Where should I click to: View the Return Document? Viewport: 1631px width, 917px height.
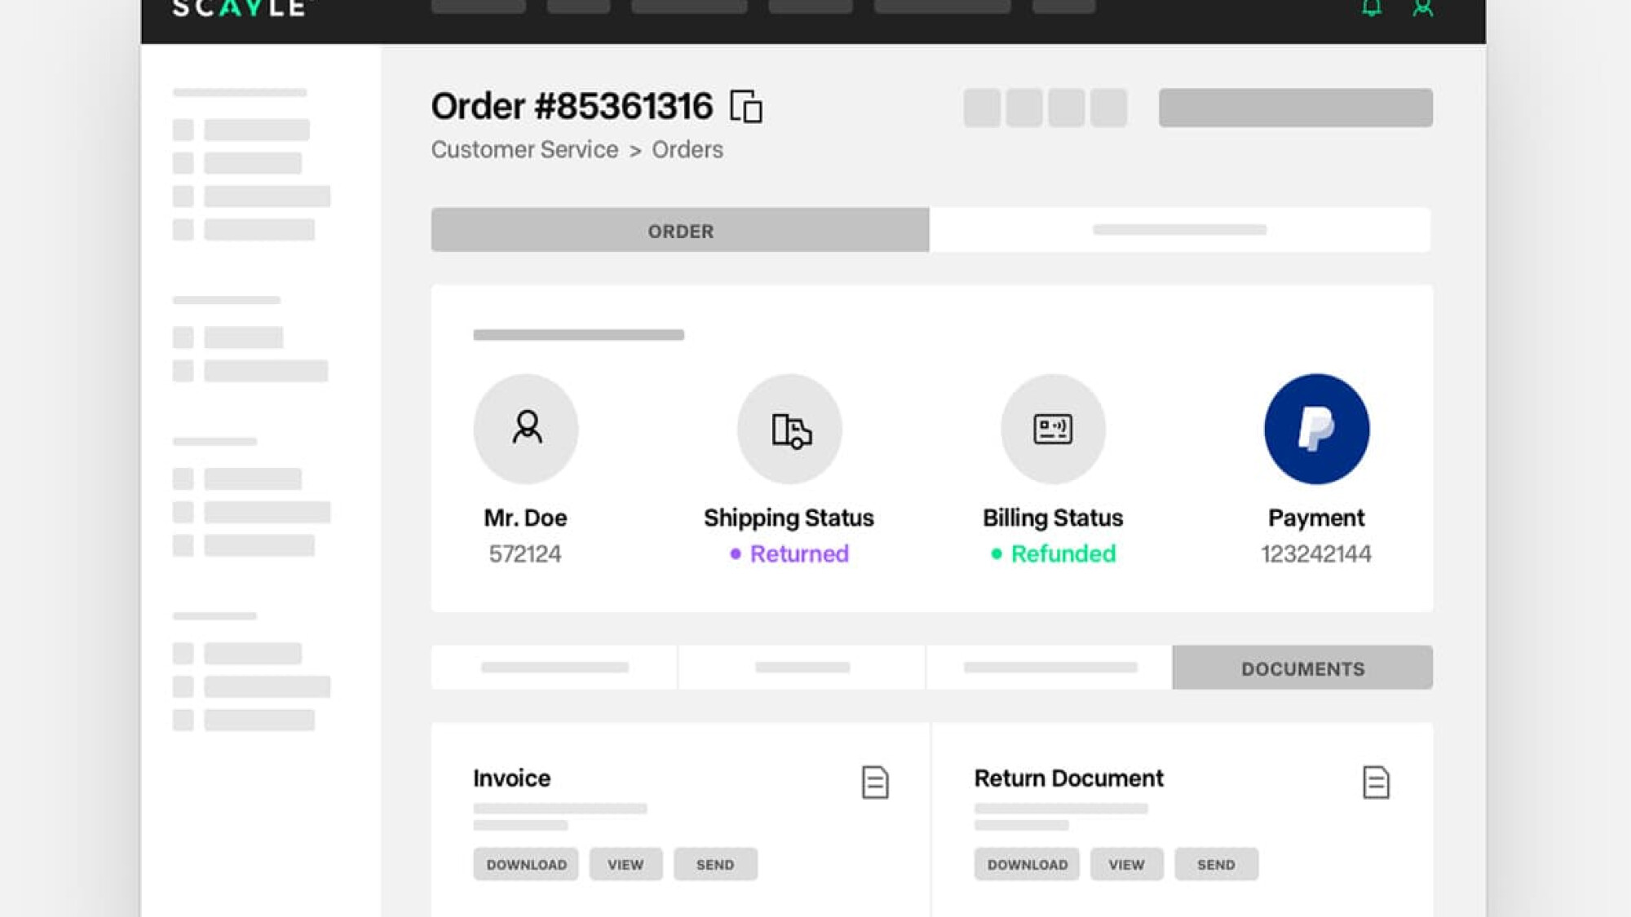(1126, 864)
